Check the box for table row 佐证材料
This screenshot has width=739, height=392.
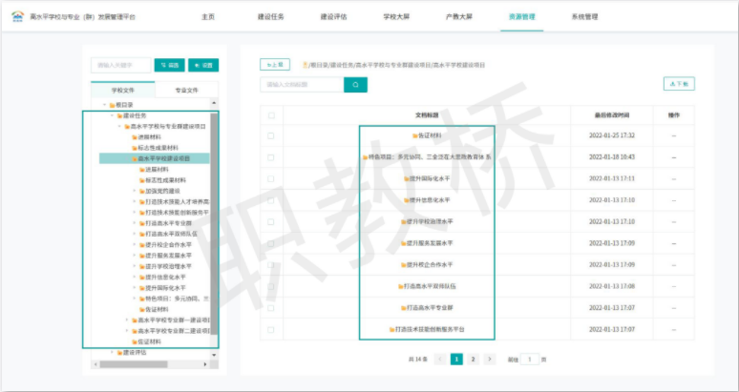271,135
